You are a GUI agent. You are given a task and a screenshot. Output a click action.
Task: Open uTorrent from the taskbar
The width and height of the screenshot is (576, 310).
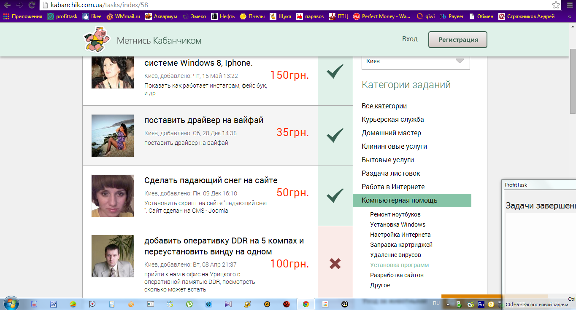click(189, 304)
